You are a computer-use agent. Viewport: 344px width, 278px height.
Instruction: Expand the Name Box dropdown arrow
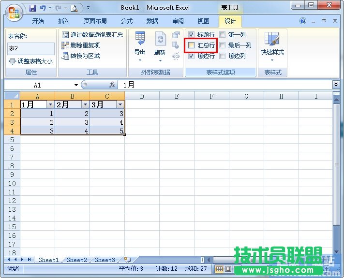[76, 85]
